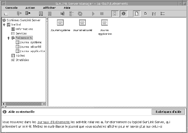Click the first toolbar icon showing a small window

point(6,14)
